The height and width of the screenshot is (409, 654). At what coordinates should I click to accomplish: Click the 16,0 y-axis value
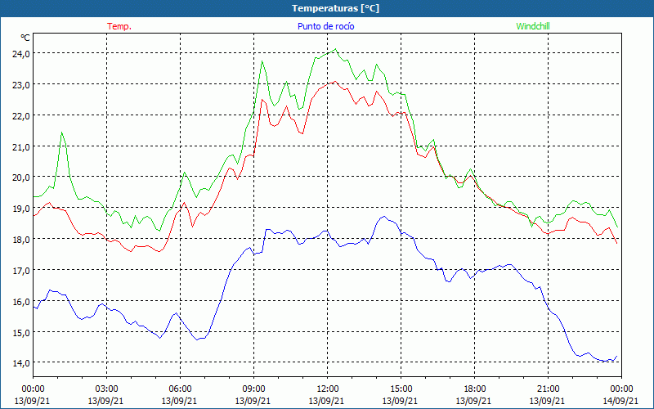[21, 301]
